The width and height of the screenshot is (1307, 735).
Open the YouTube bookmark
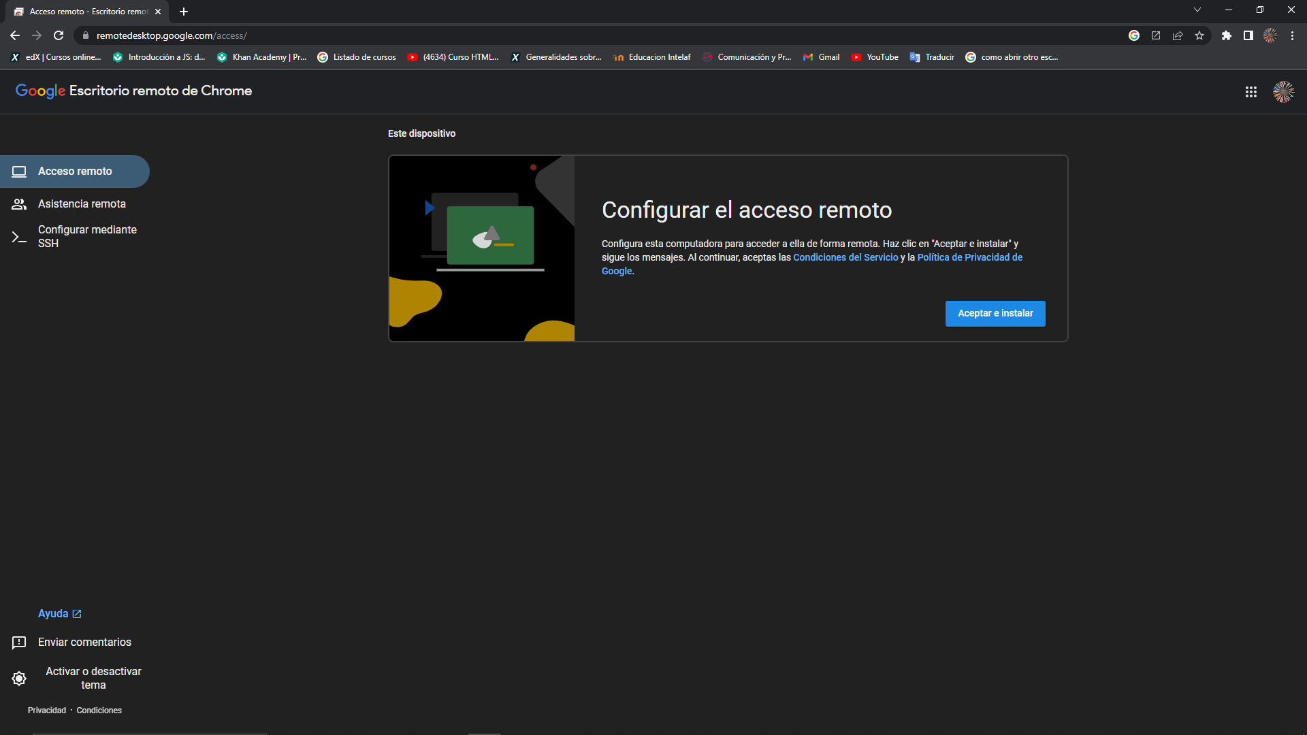point(875,57)
